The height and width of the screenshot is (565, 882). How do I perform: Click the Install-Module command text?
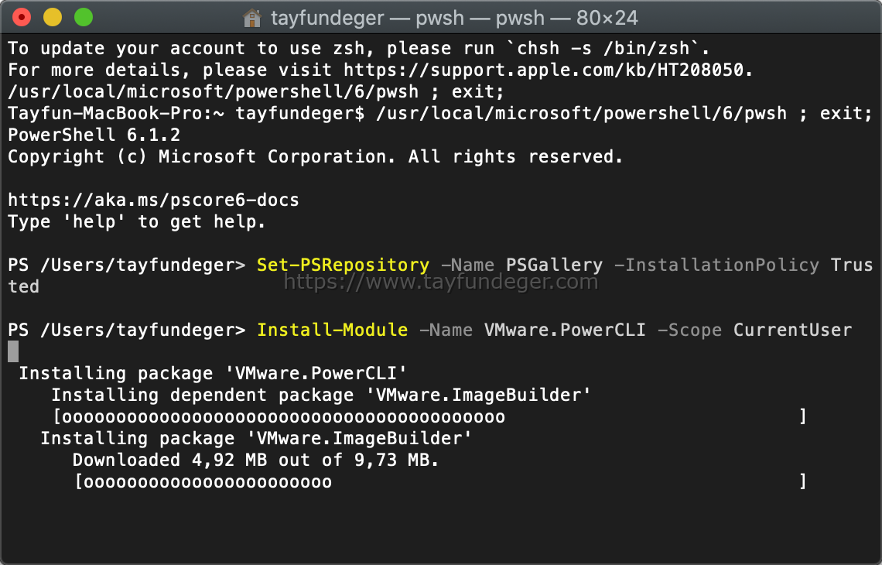pos(333,330)
